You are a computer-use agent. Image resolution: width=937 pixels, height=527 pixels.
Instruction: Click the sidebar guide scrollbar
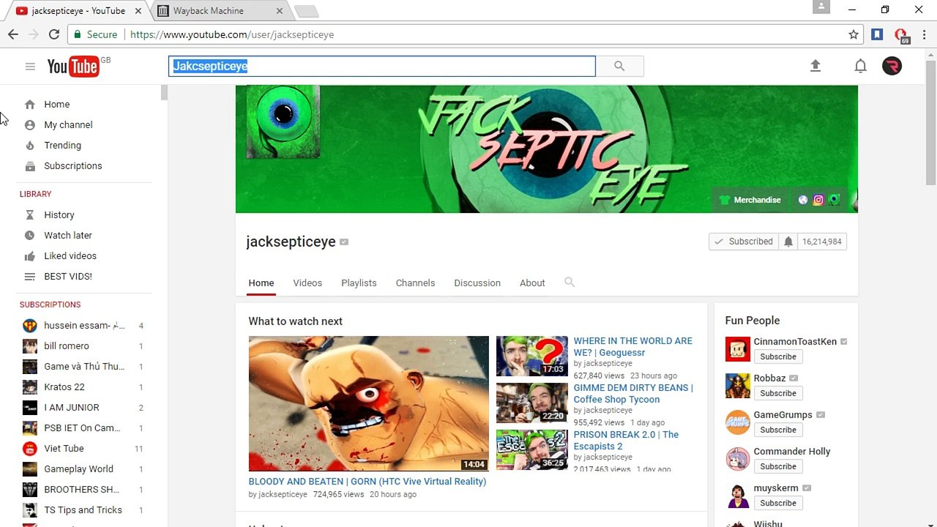coord(165,93)
